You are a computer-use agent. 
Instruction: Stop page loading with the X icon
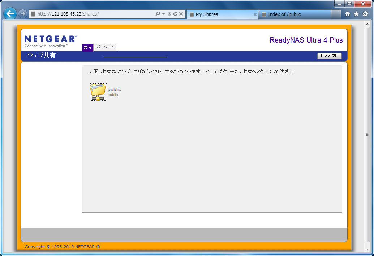pyautogui.click(x=181, y=14)
